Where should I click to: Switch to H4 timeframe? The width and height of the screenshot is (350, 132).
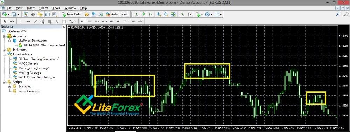(119, 21)
